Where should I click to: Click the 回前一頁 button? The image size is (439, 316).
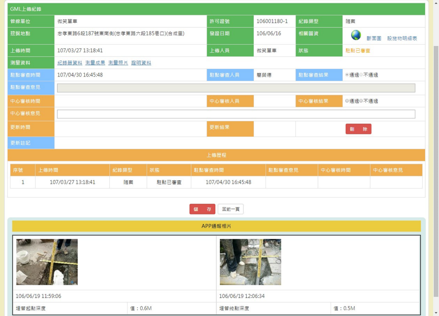click(230, 209)
